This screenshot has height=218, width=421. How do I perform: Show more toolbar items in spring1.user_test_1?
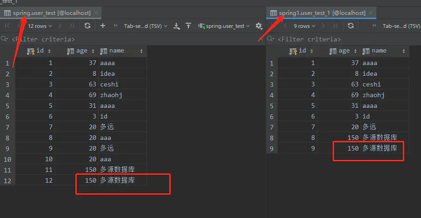coord(374,26)
